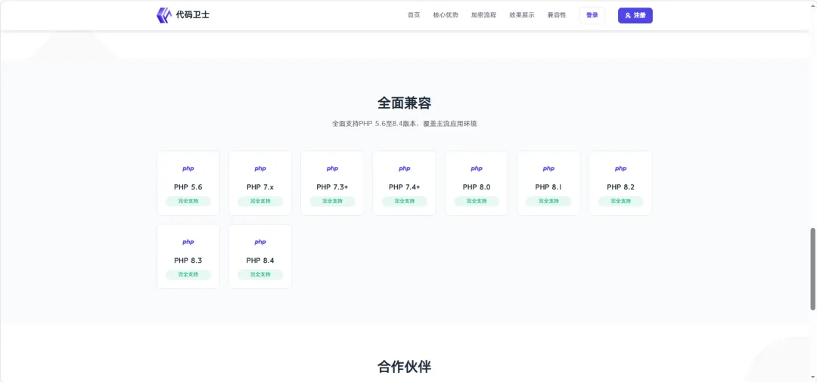Click the php icon in PHP 7.x card
Screen dimensions: 817x382
[260, 168]
